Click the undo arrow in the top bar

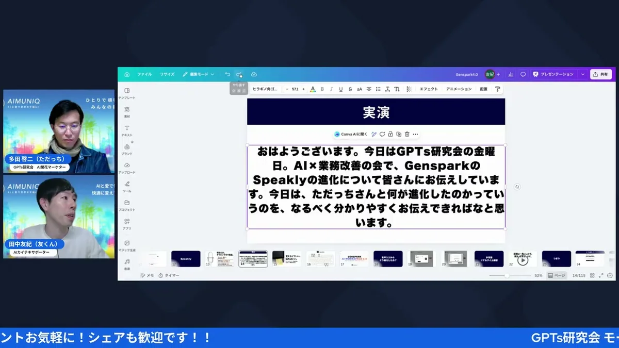(x=227, y=74)
